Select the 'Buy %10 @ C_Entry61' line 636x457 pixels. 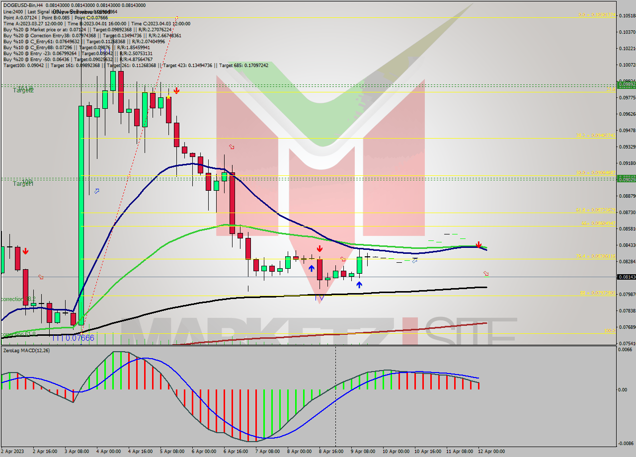tap(84, 41)
